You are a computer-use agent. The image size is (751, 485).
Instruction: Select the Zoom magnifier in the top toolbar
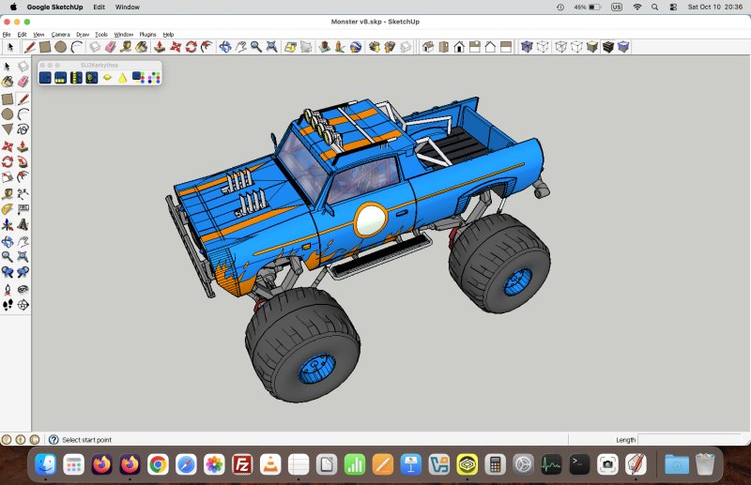256,47
